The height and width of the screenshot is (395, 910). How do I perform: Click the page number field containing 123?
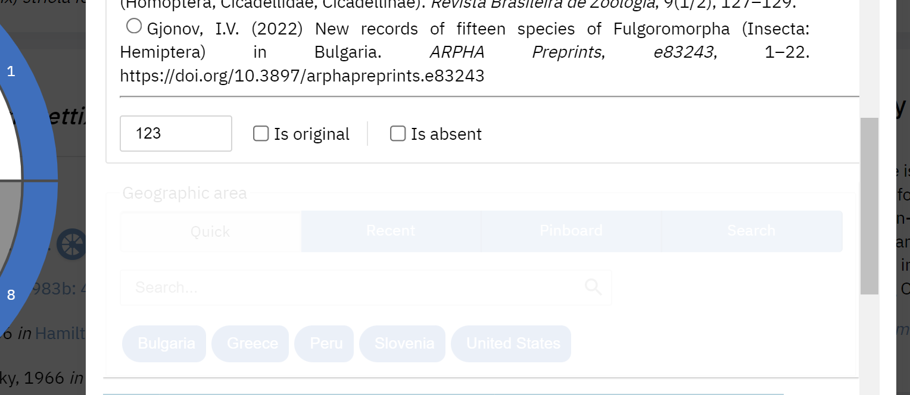point(176,133)
